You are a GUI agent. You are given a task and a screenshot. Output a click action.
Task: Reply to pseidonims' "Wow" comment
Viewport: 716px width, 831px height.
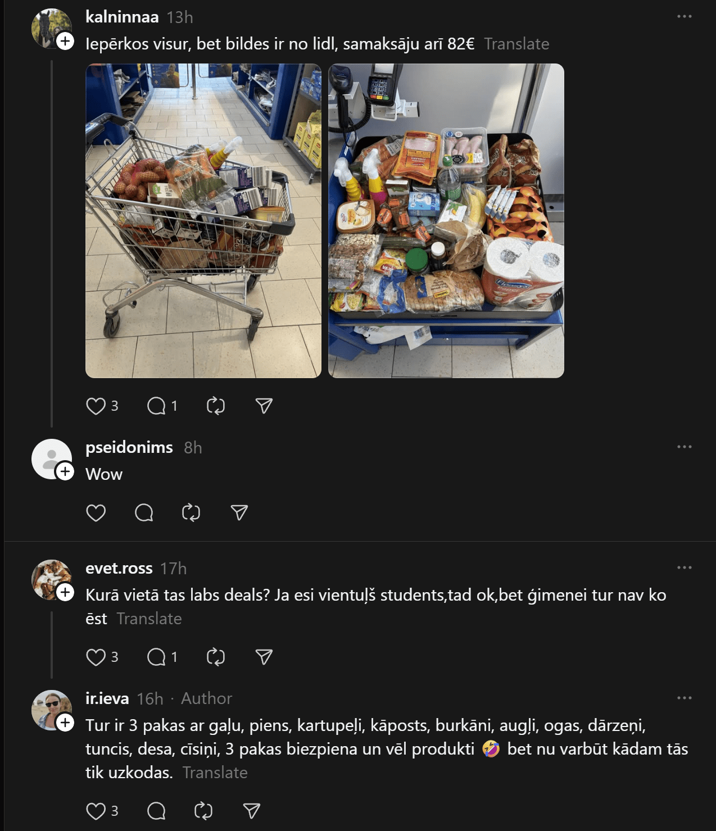144,512
